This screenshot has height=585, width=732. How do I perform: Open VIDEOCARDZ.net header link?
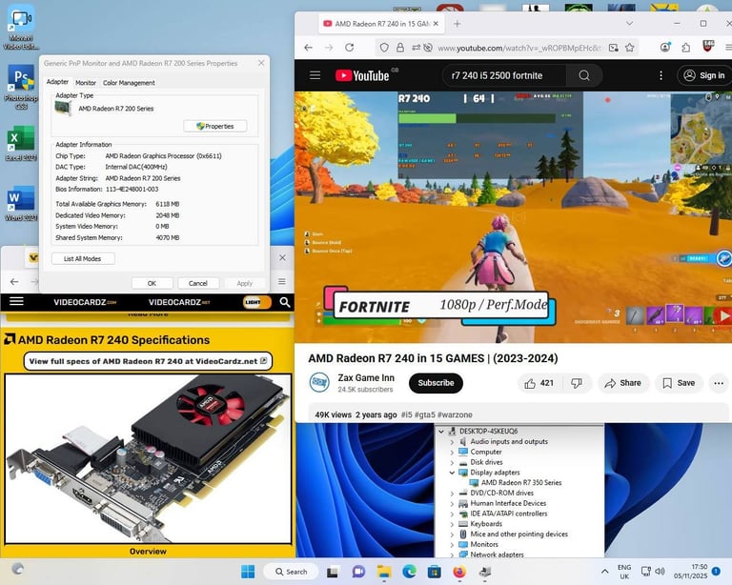click(179, 302)
